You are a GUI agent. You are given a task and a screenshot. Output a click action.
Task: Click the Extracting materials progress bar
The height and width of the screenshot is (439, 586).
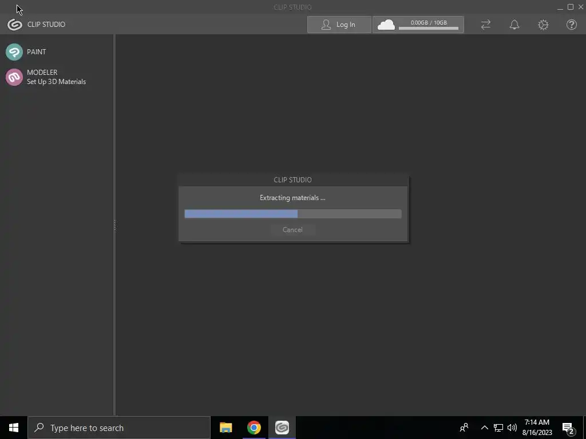293,214
